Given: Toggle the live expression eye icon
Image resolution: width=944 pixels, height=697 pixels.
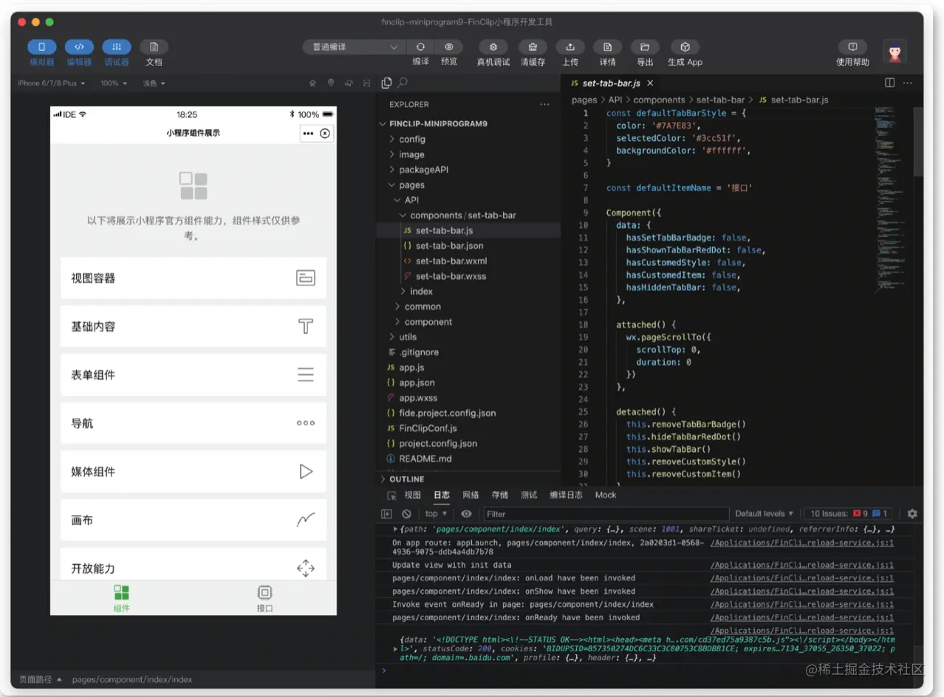Looking at the screenshot, I should [x=466, y=514].
